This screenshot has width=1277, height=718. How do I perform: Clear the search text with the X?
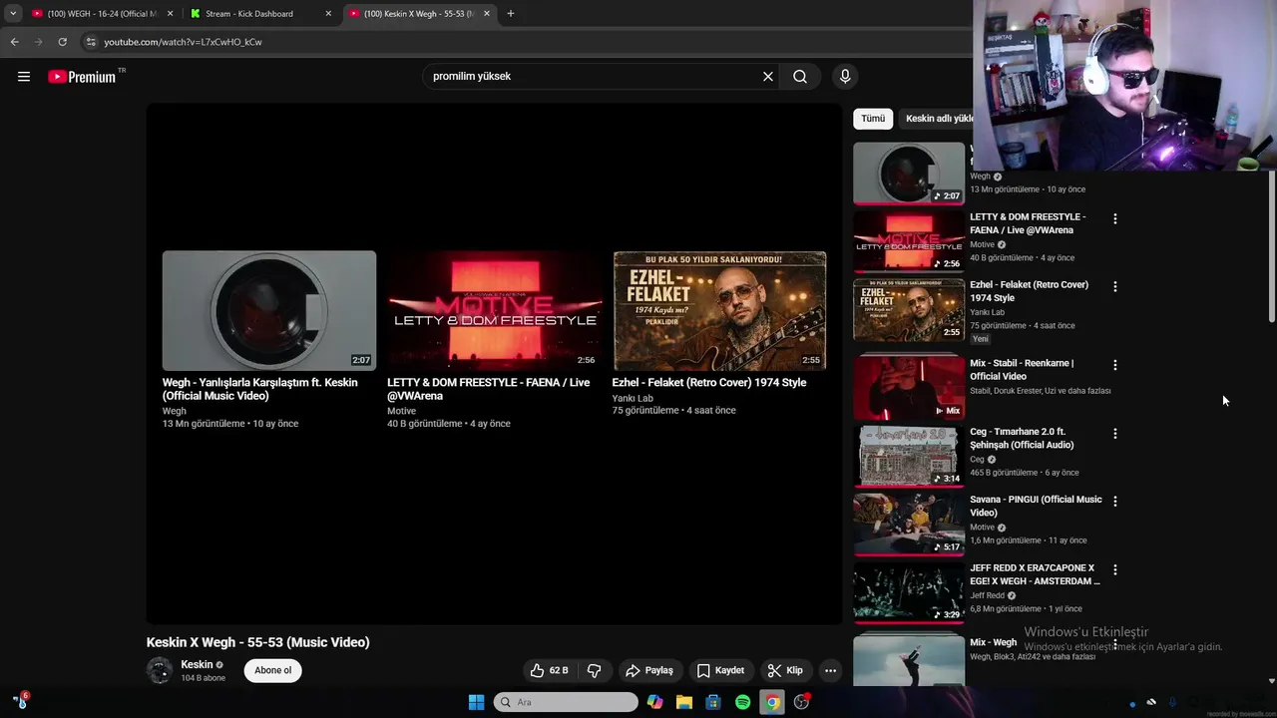(x=768, y=77)
